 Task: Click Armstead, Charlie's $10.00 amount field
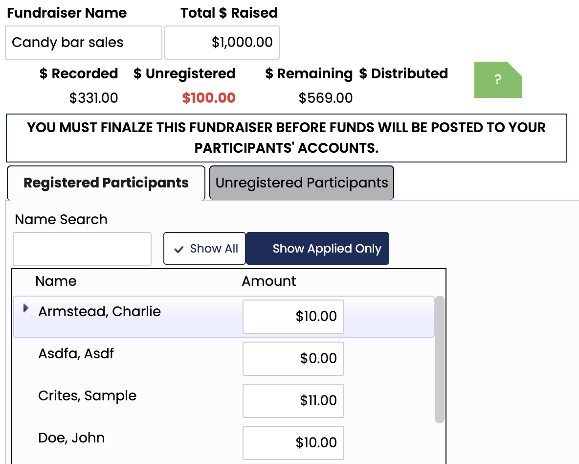(293, 316)
